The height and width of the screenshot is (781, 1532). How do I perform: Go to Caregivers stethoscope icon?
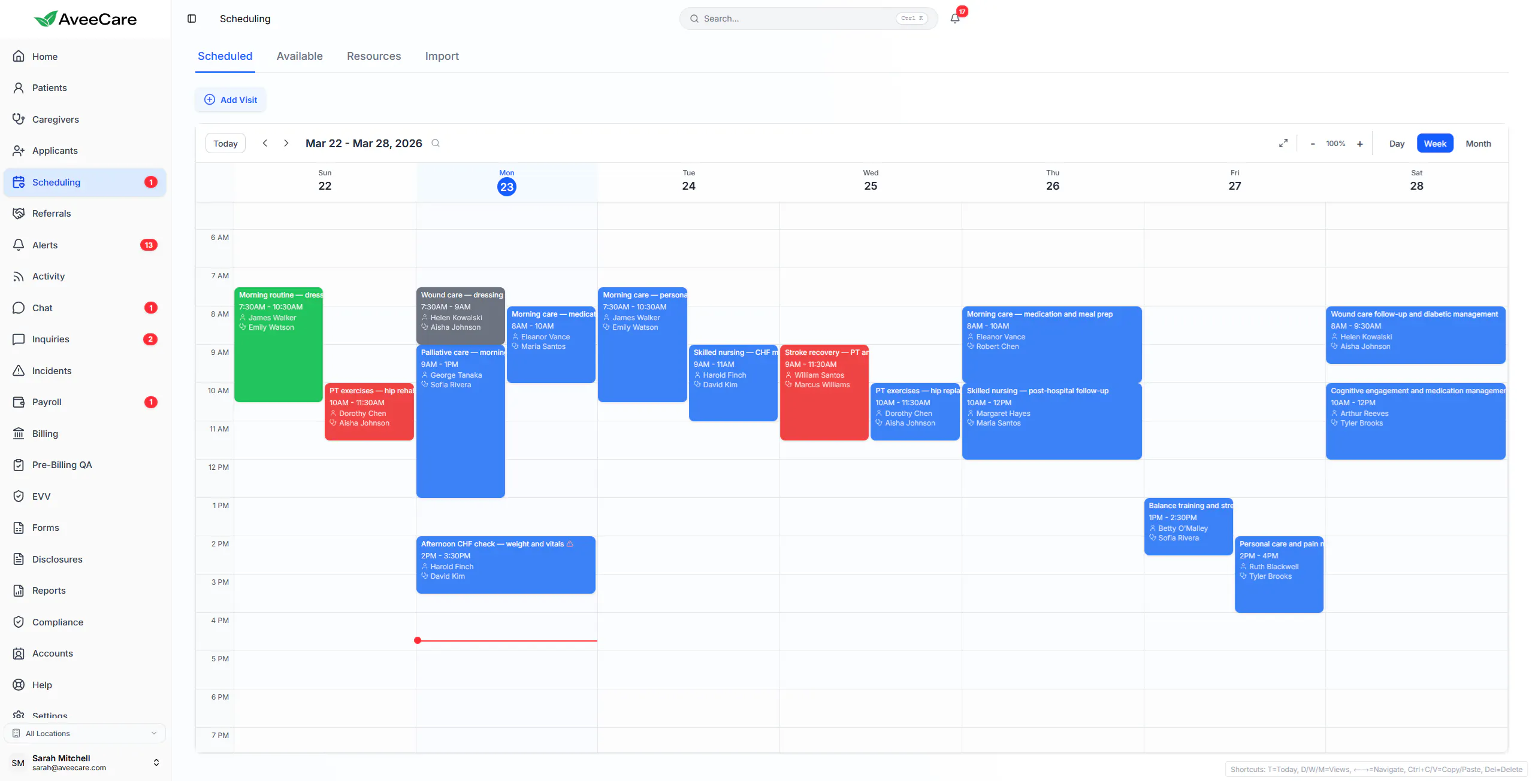[x=19, y=119]
